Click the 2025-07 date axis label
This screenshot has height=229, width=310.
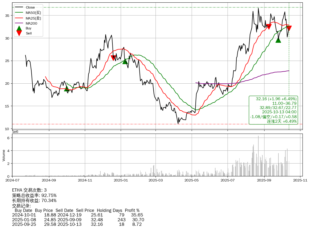(228, 180)
